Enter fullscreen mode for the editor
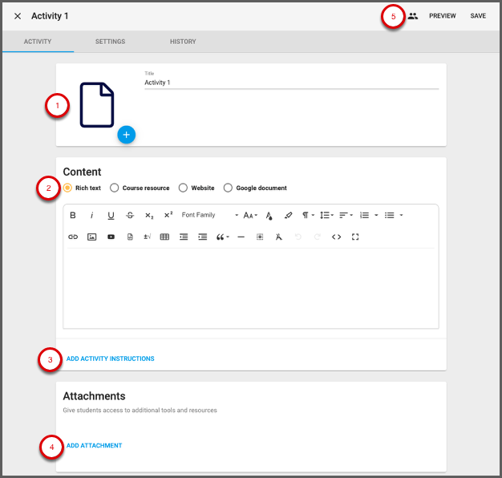The height and width of the screenshot is (478, 502). point(355,237)
